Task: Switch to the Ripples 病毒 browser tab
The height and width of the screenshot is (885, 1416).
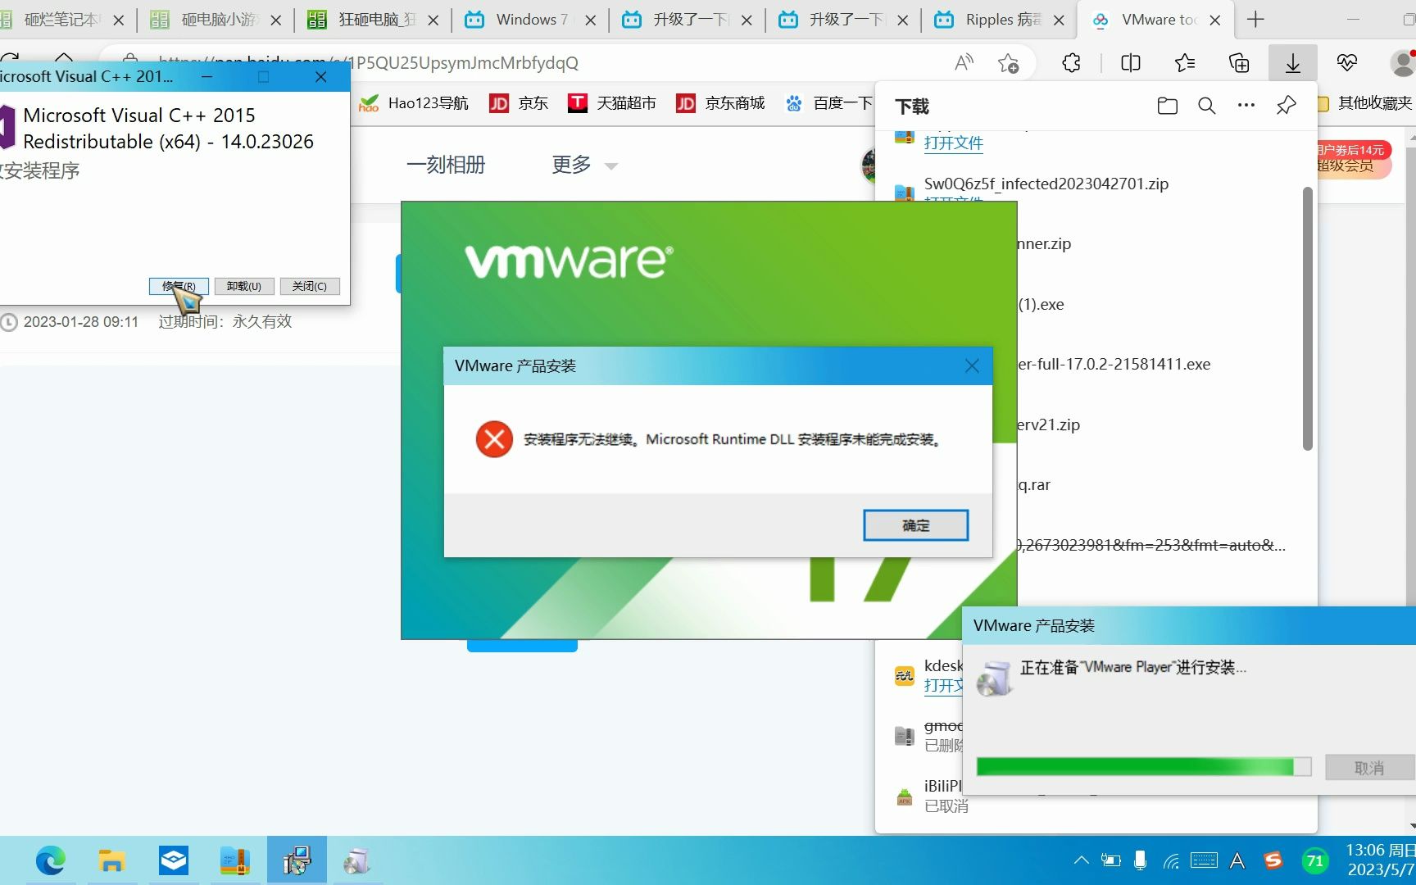Action: (998, 19)
